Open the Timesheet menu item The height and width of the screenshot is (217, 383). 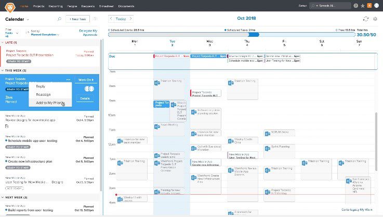106,6
